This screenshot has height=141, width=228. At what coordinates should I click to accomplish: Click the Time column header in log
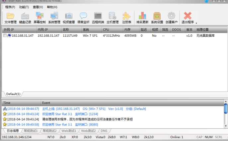(x=21, y=103)
